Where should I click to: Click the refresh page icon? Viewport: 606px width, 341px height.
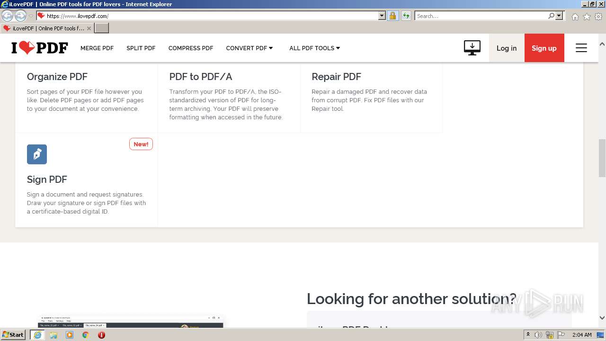406,16
